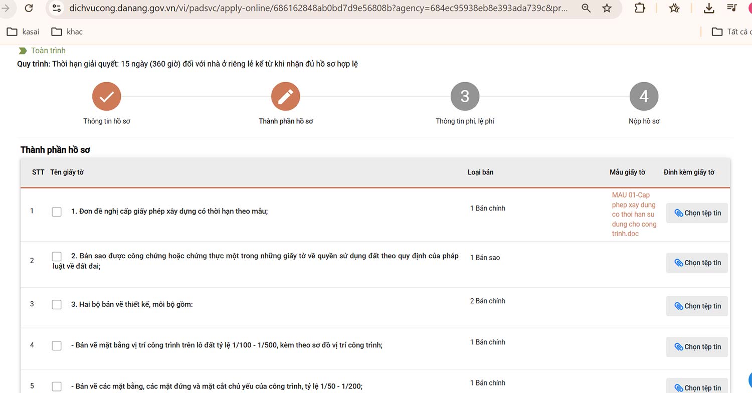Bookmark this page with the star icon
The image size is (752, 393).
click(607, 8)
